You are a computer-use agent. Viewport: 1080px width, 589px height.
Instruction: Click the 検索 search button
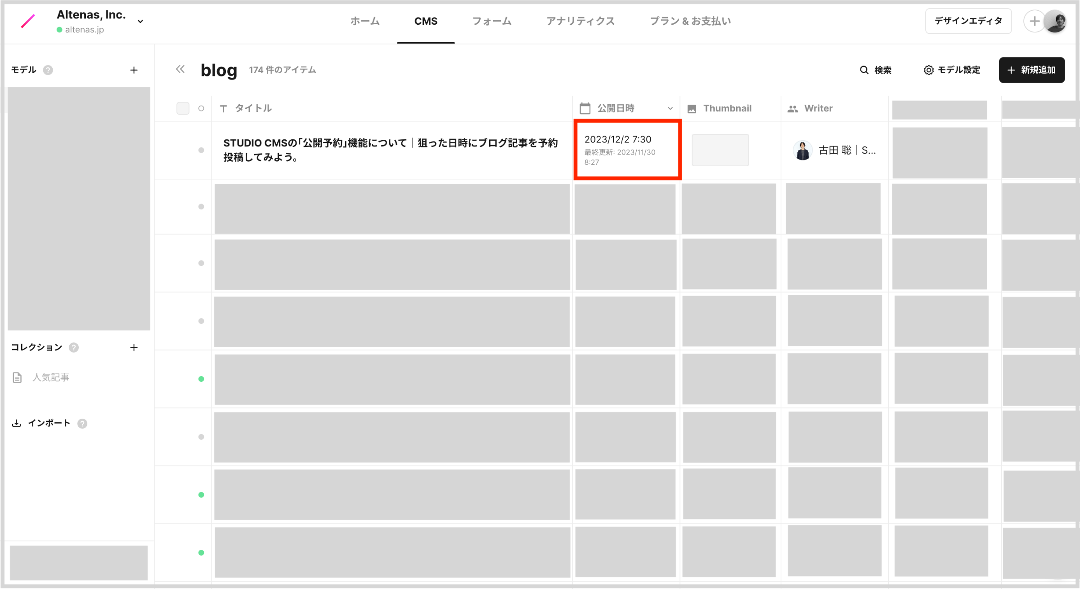coord(875,70)
